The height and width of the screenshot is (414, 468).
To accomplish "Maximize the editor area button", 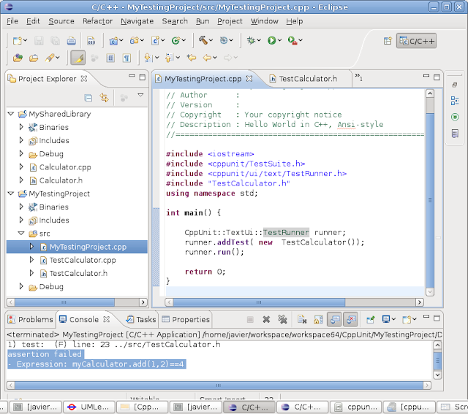I will click(x=437, y=77).
